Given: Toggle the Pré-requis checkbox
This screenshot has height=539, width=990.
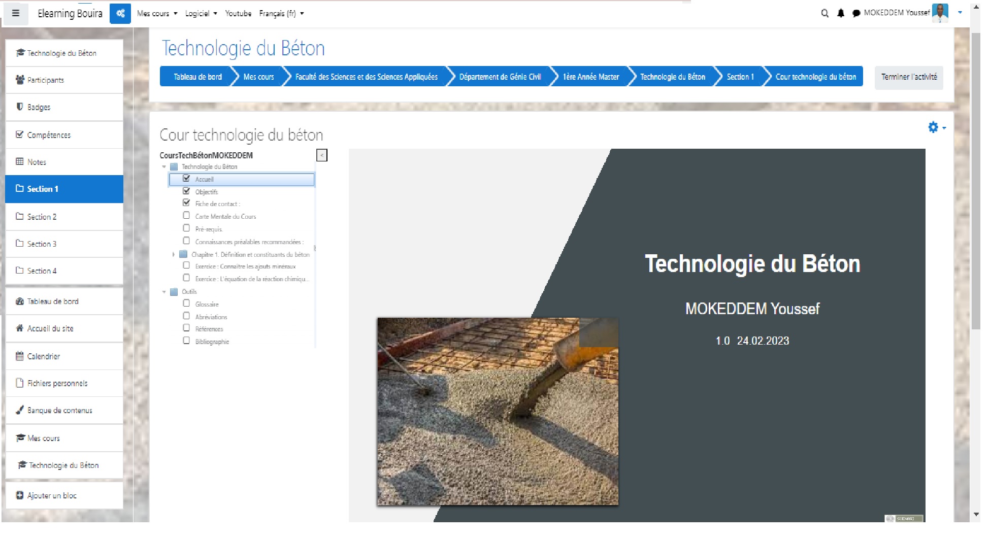Looking at the screenshot, I should coord(186,228).
